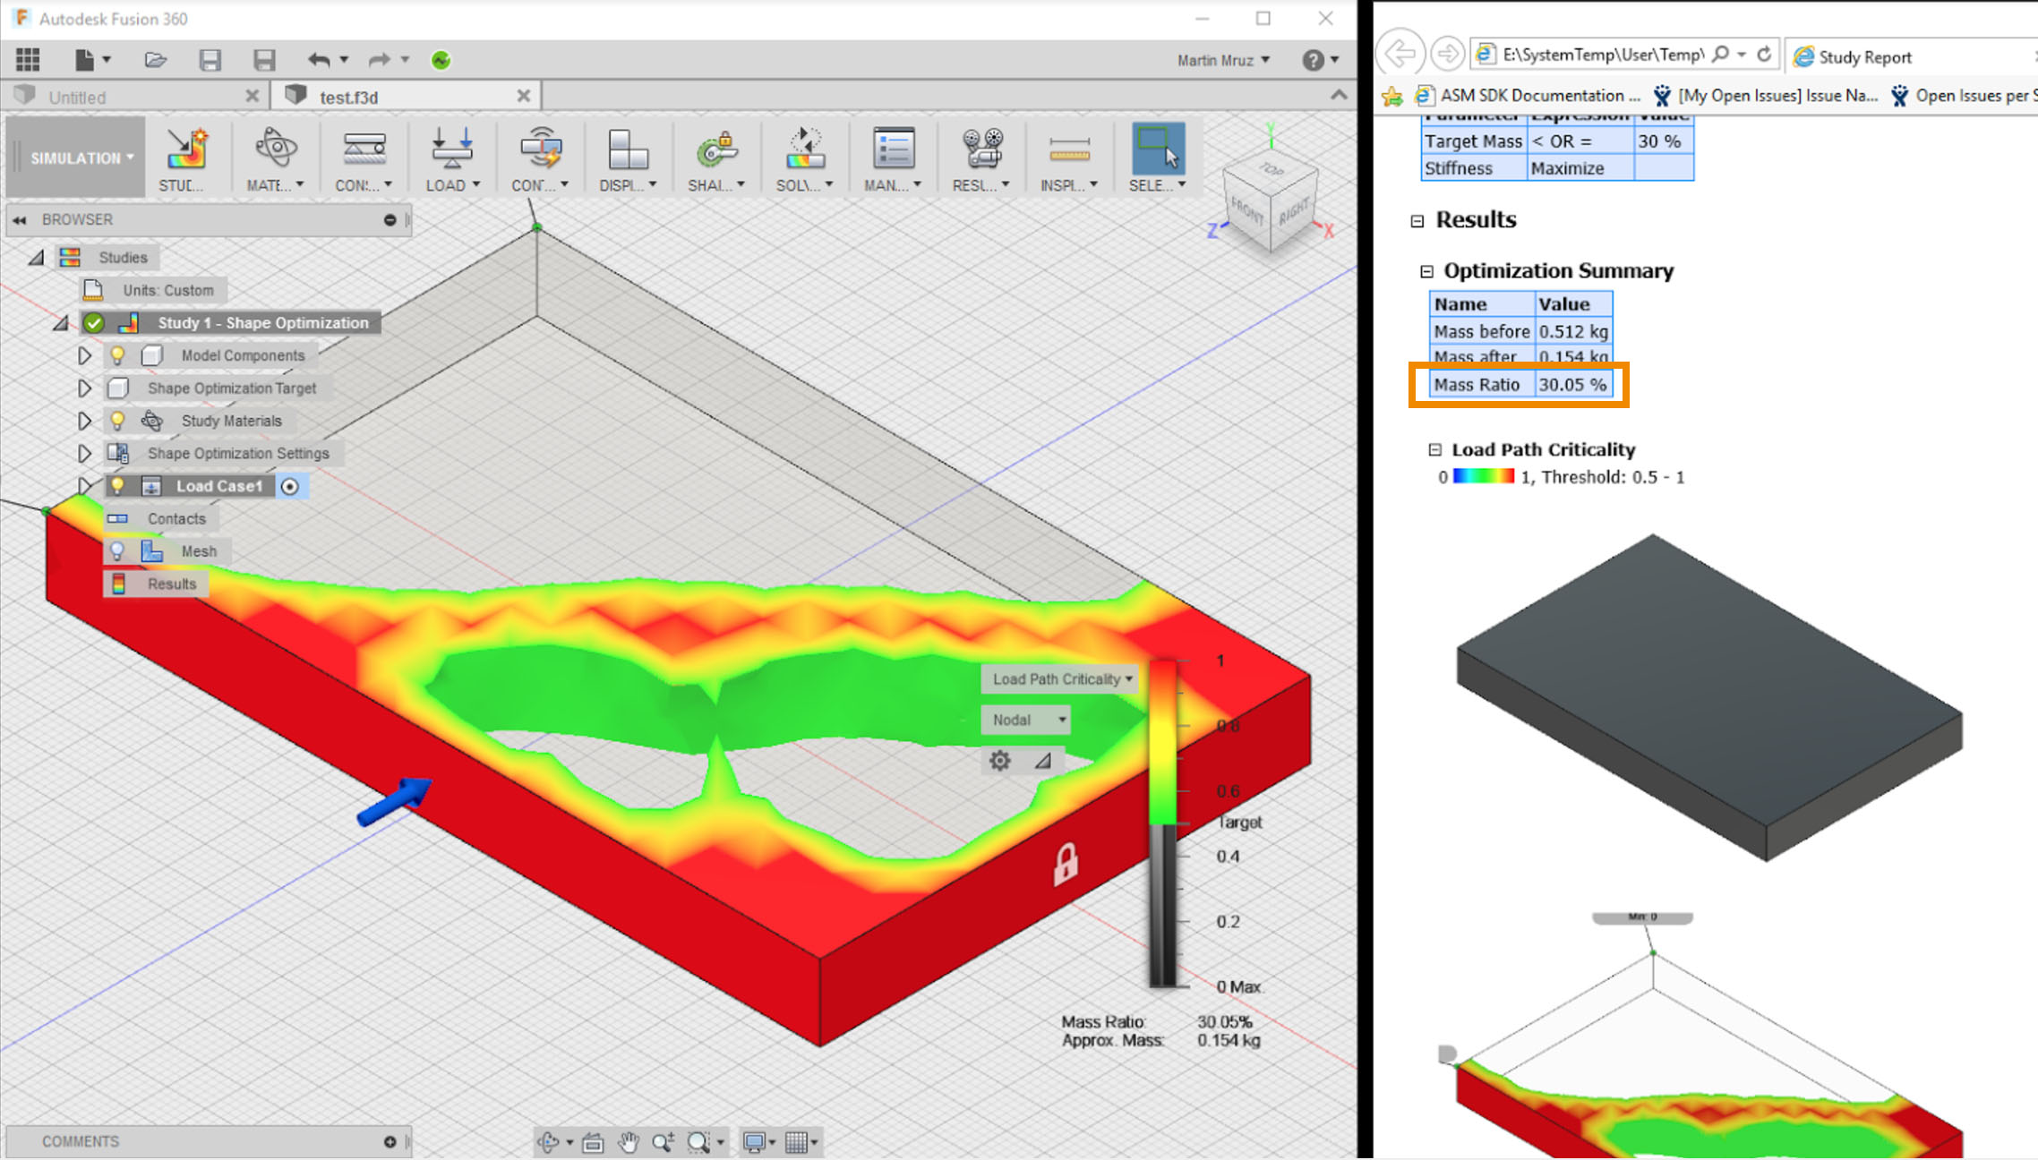Open the Load Path Criticality dropdown
Screen dimensions: 2038x1160
(1061, 679)
